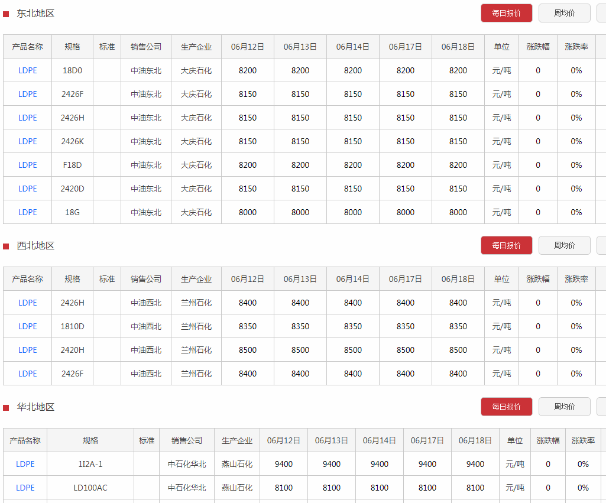The image size is (606, 503).
Task: Click 2420H specification cell
Action: click(72, 350)
